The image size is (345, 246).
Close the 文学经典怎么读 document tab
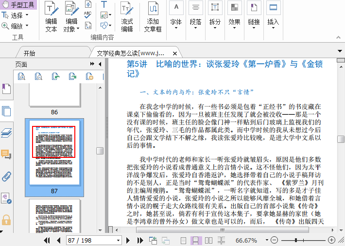pyautogui.click(x=175, y=53)
